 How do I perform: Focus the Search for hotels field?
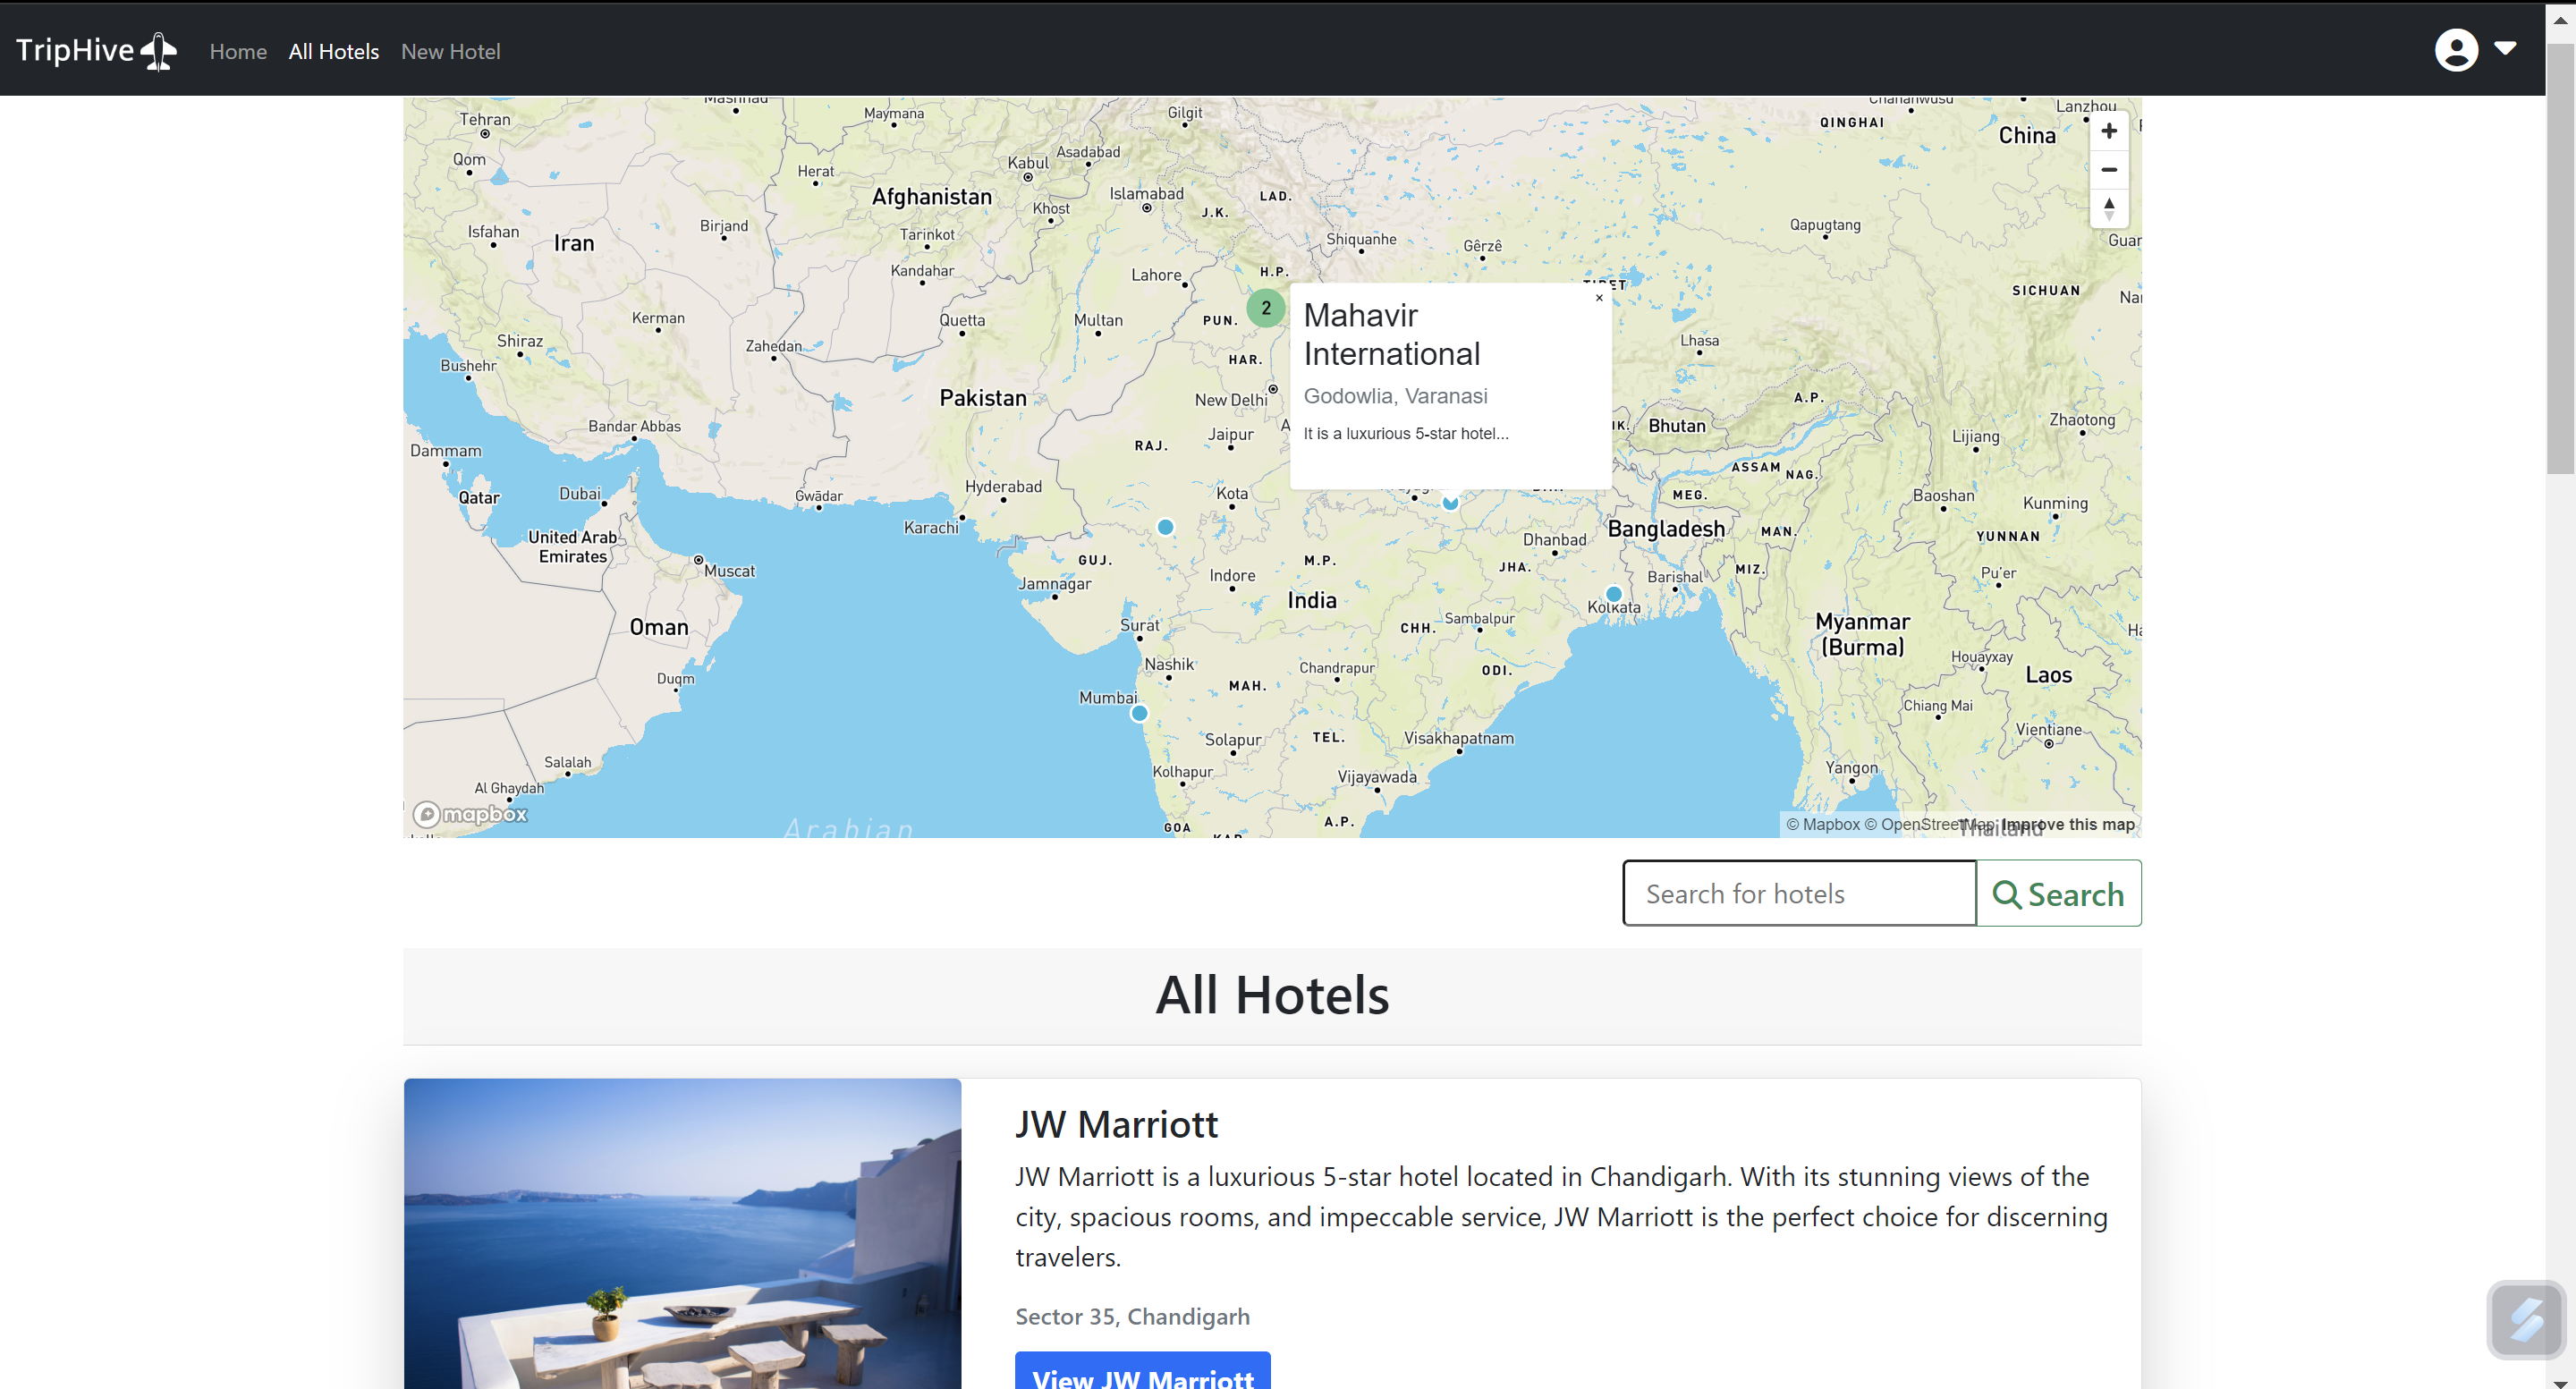1798,893
